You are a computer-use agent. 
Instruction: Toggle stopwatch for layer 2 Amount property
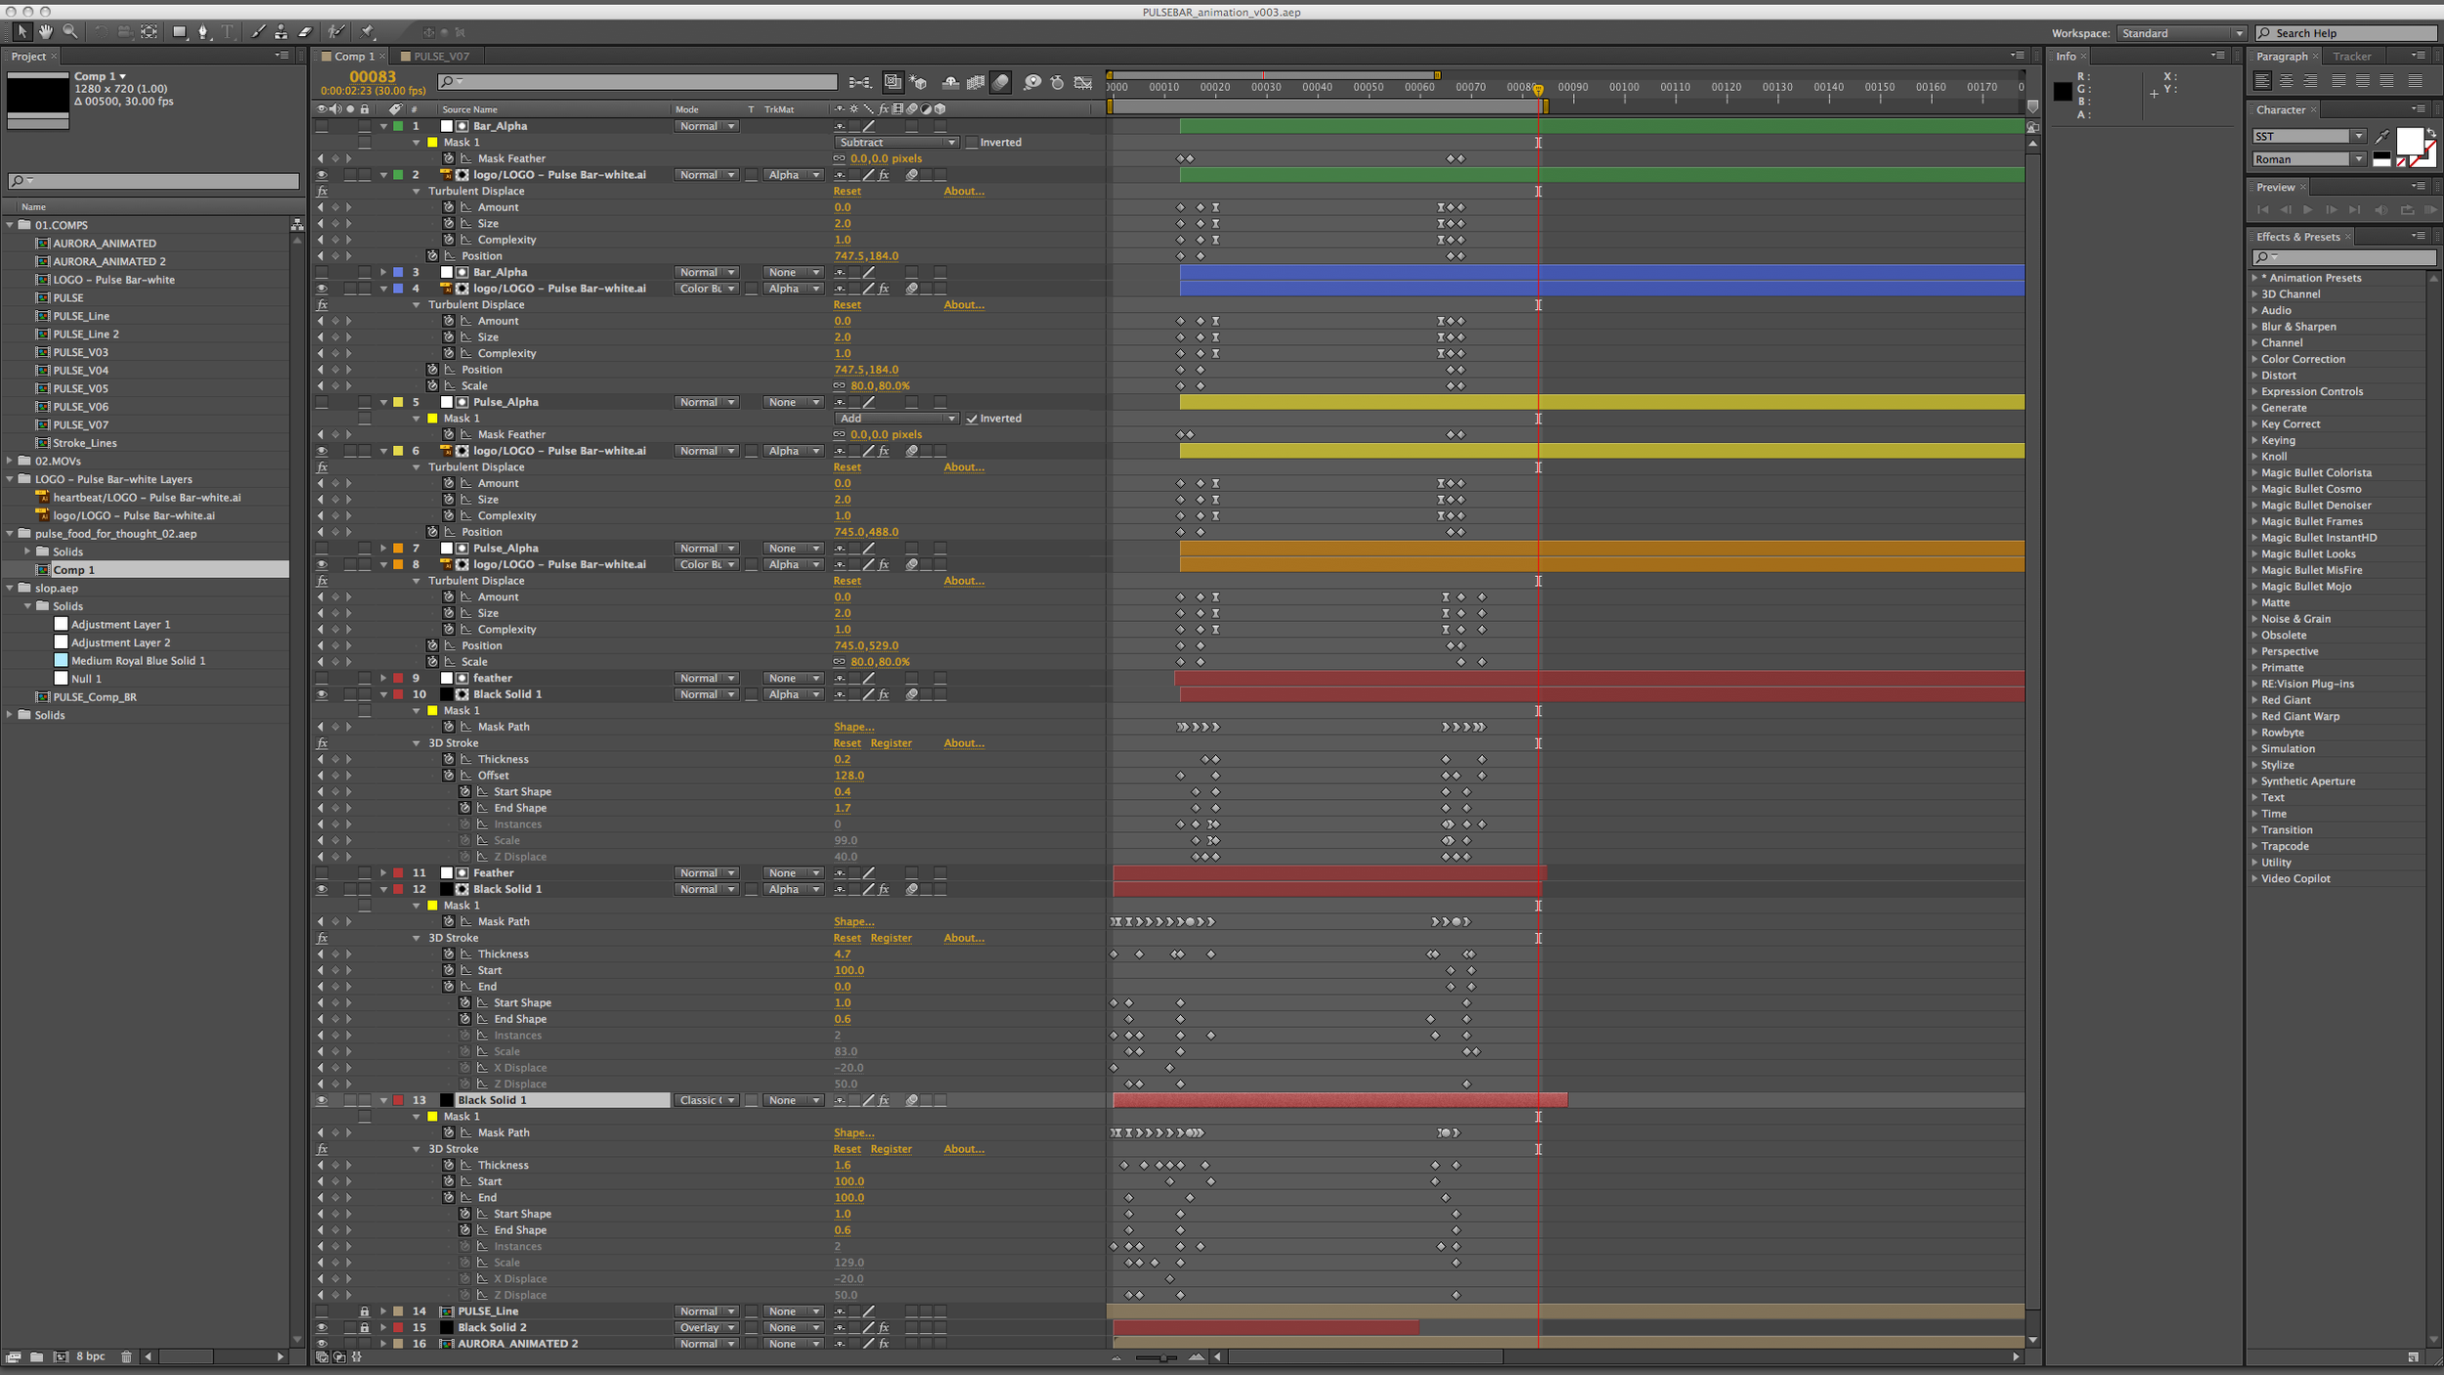pyautogui.click(x=449, y=207)
